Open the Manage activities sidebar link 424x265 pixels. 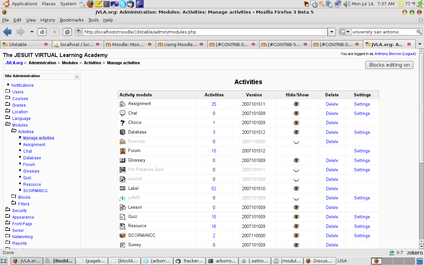tap(39, 138)
